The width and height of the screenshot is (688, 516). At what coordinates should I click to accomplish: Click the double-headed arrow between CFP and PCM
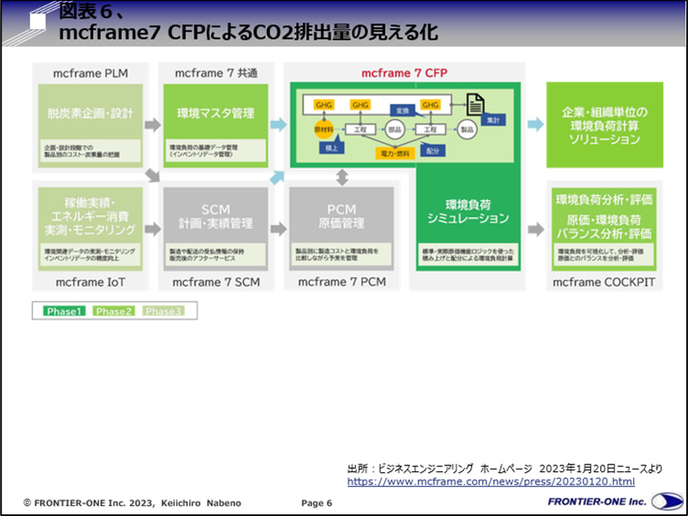pos(342,178)
